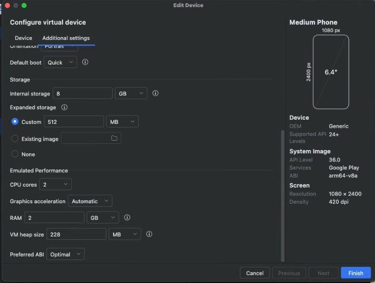Click the VM heap size info icon

tap(149, 234)
